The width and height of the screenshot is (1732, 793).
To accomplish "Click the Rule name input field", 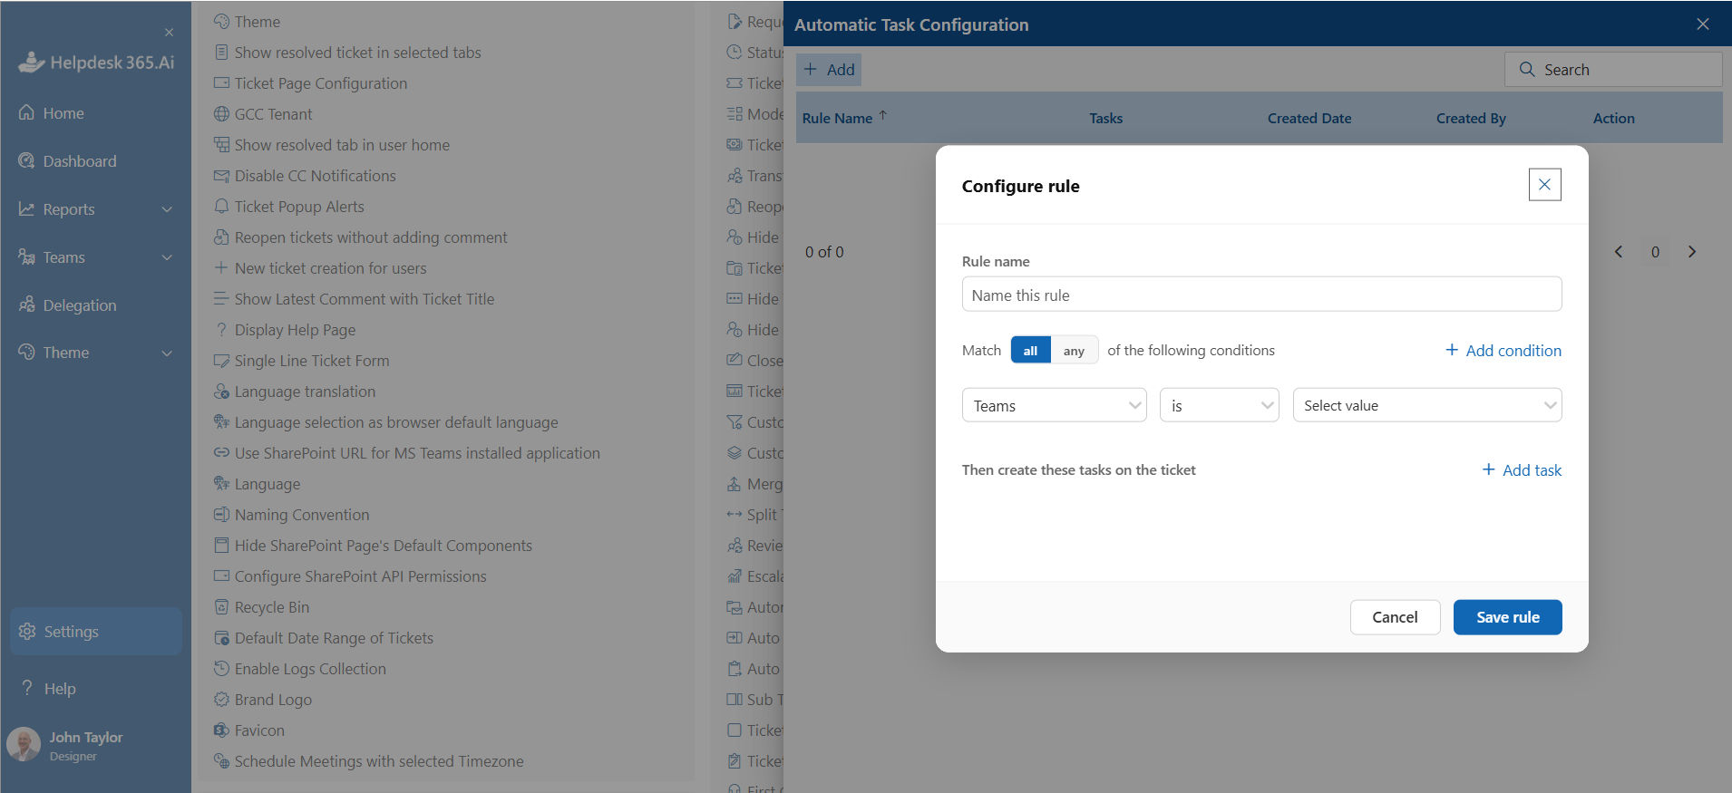I will coord(1261,295).
